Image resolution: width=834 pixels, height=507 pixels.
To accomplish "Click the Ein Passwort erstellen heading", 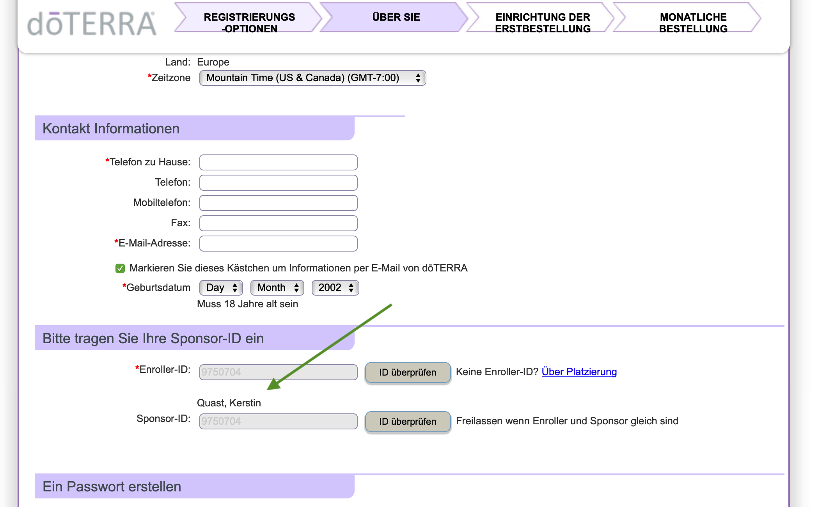I will 112,487.
